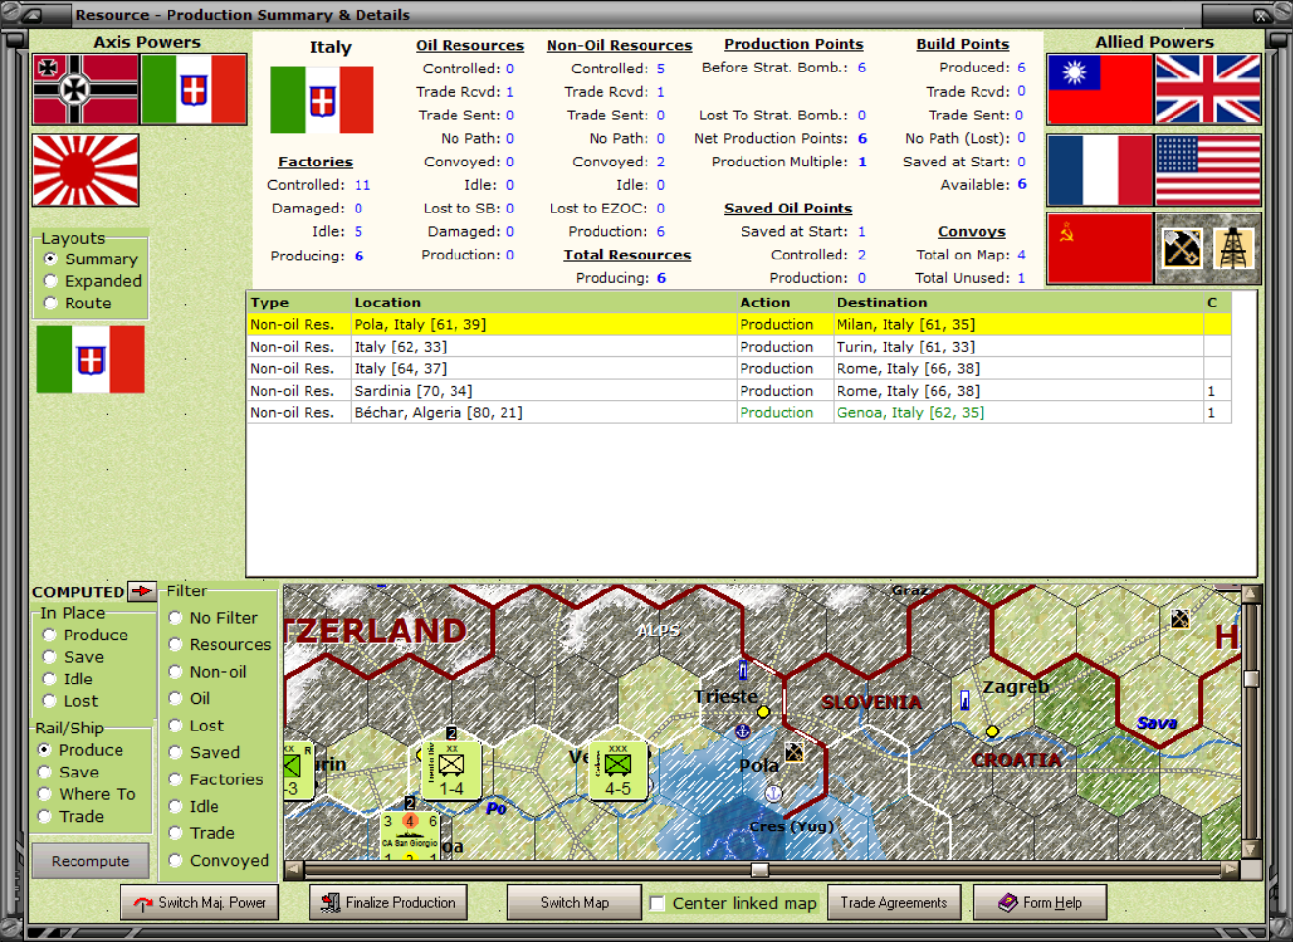This screenshot has width=1293, height=942.
Task: Click the yellow city dot at Zagreb
Action: coord(992,731)
